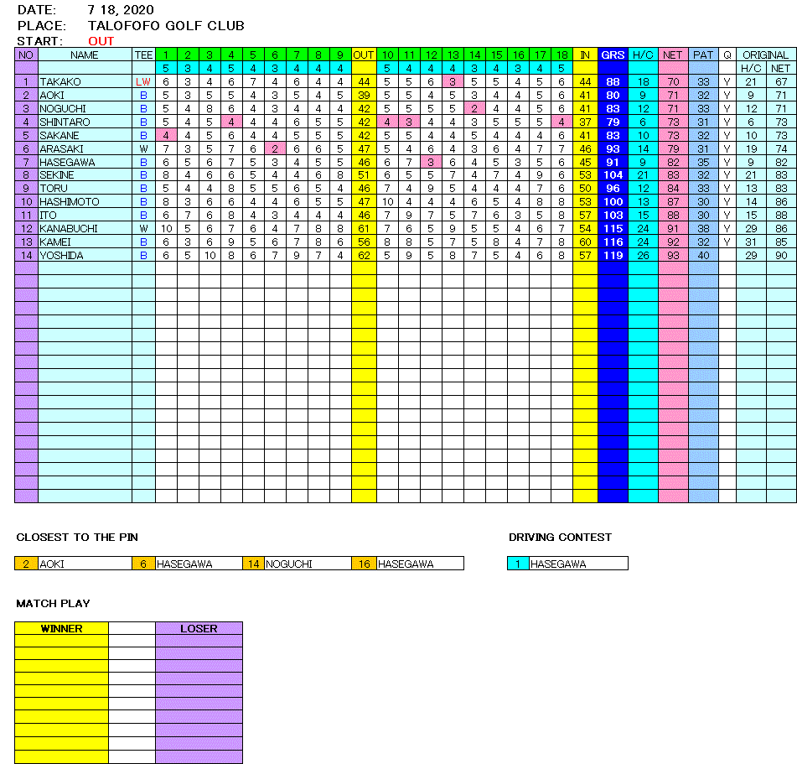Select the NAME column header cell
797x764 pixels.
tap(85, 55)
